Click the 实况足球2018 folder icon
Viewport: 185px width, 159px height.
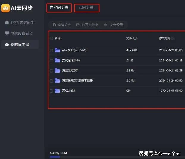click(57, 60)
